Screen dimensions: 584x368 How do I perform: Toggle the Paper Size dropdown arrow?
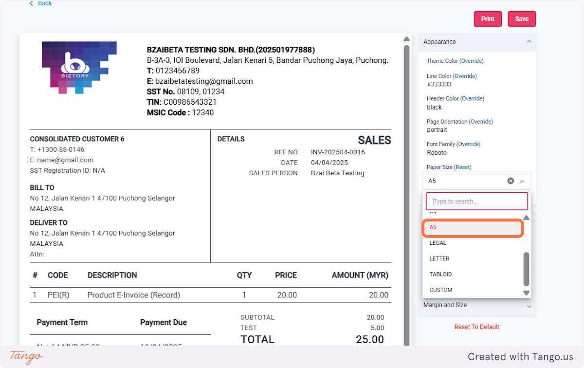click(523, 181)
